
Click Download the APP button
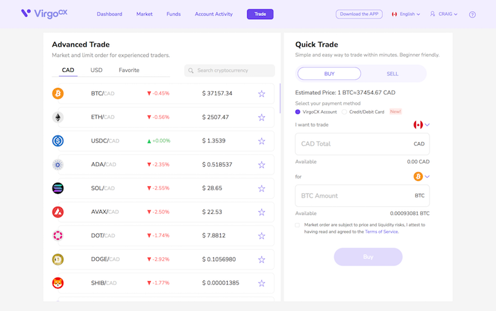(x=359, y=14)
